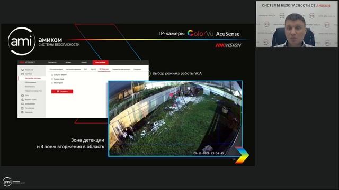
Task: Open the Локальный monitor icon in sidebar
Action: [22, 70]
